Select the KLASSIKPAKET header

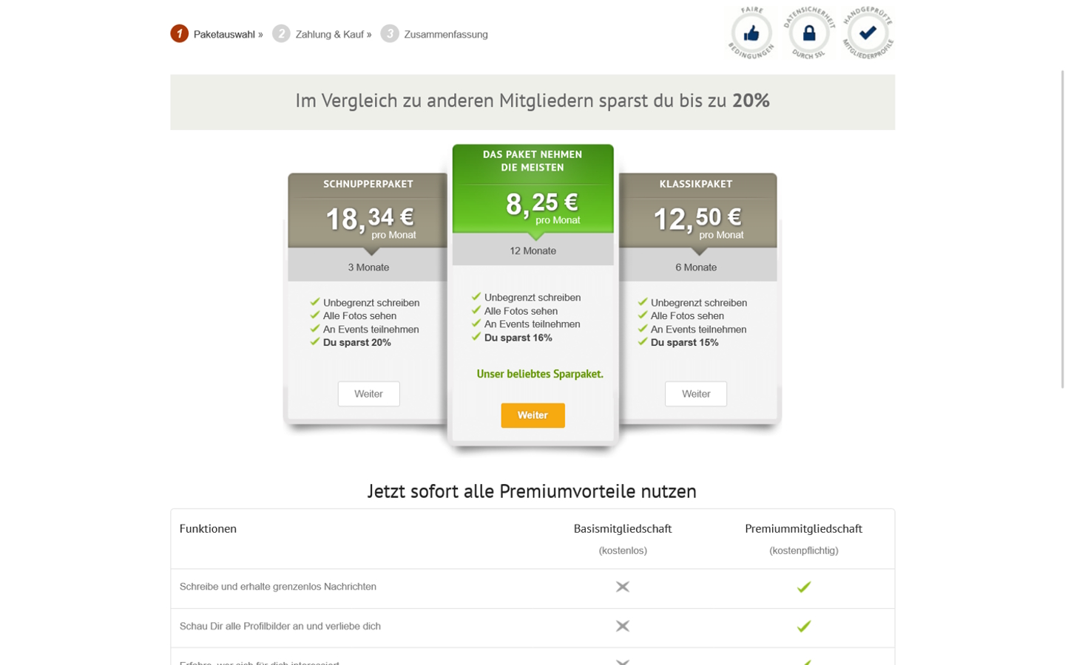point(694,183)
